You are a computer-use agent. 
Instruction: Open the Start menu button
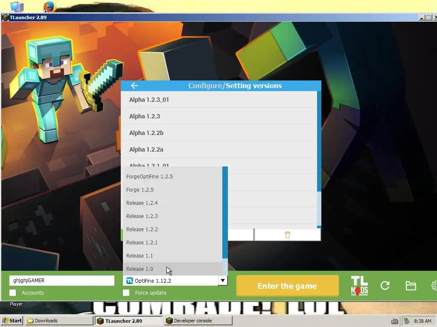pyautogui.click(x=12, y=321)
